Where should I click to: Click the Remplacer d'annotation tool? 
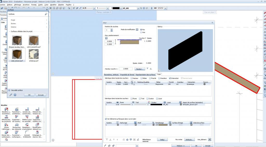click(27, 126)
